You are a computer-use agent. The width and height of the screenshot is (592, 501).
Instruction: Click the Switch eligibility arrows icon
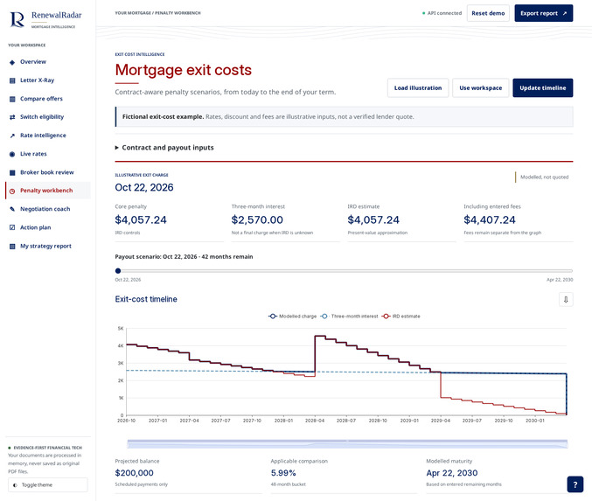(x=12, y=117)
